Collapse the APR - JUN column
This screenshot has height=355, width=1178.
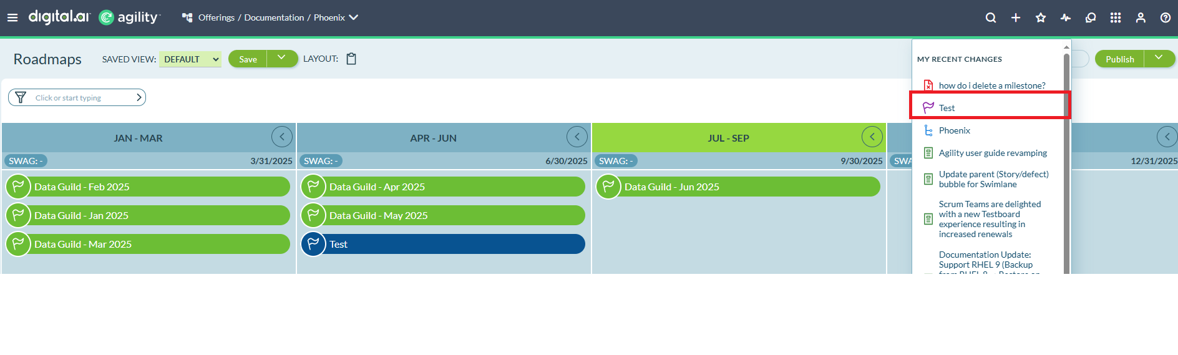tap(577, 136)
